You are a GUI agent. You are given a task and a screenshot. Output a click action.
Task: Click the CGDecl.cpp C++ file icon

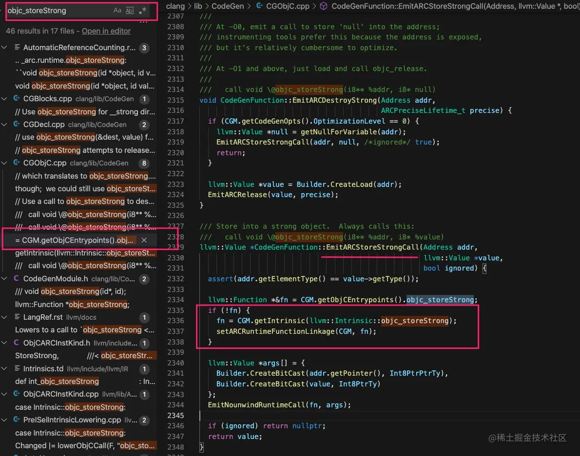[17, 124]
